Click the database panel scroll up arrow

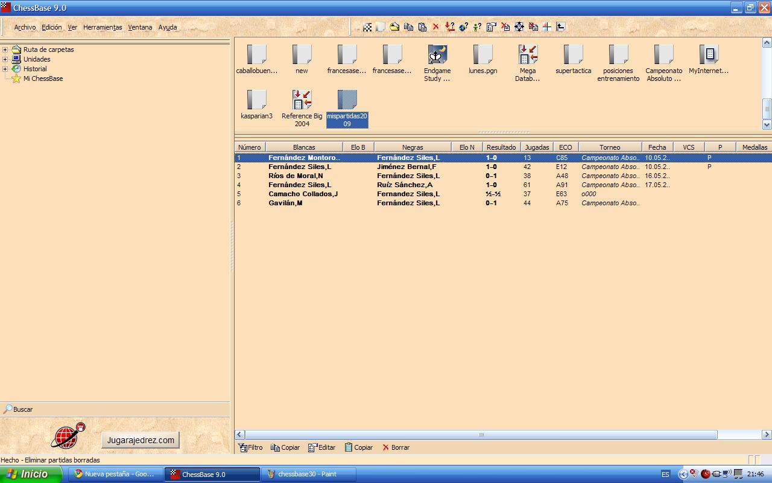(x=767, y=43)
